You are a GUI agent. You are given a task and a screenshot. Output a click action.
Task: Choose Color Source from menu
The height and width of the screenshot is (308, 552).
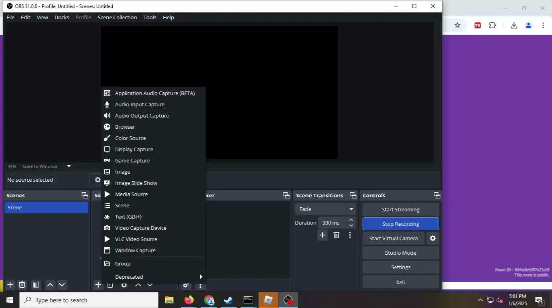click(x=153, y=138)
